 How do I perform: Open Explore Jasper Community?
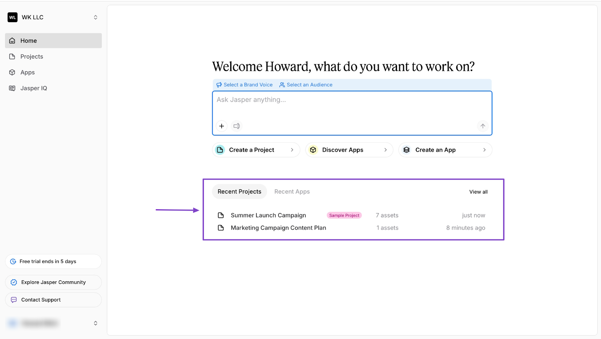53,282
